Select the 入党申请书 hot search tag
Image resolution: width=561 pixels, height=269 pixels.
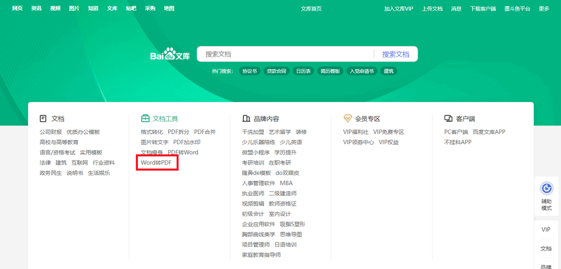pos(361,71)
